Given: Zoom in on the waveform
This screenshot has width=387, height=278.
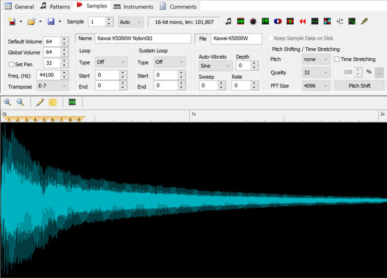Looking at the screenshot, I should point(8,102).
